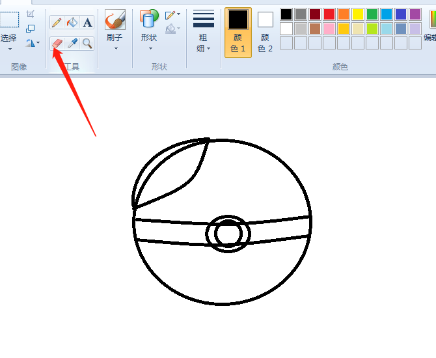Pick the yellow color swatch
Screen dimensions: 436x358
[358, 14]
